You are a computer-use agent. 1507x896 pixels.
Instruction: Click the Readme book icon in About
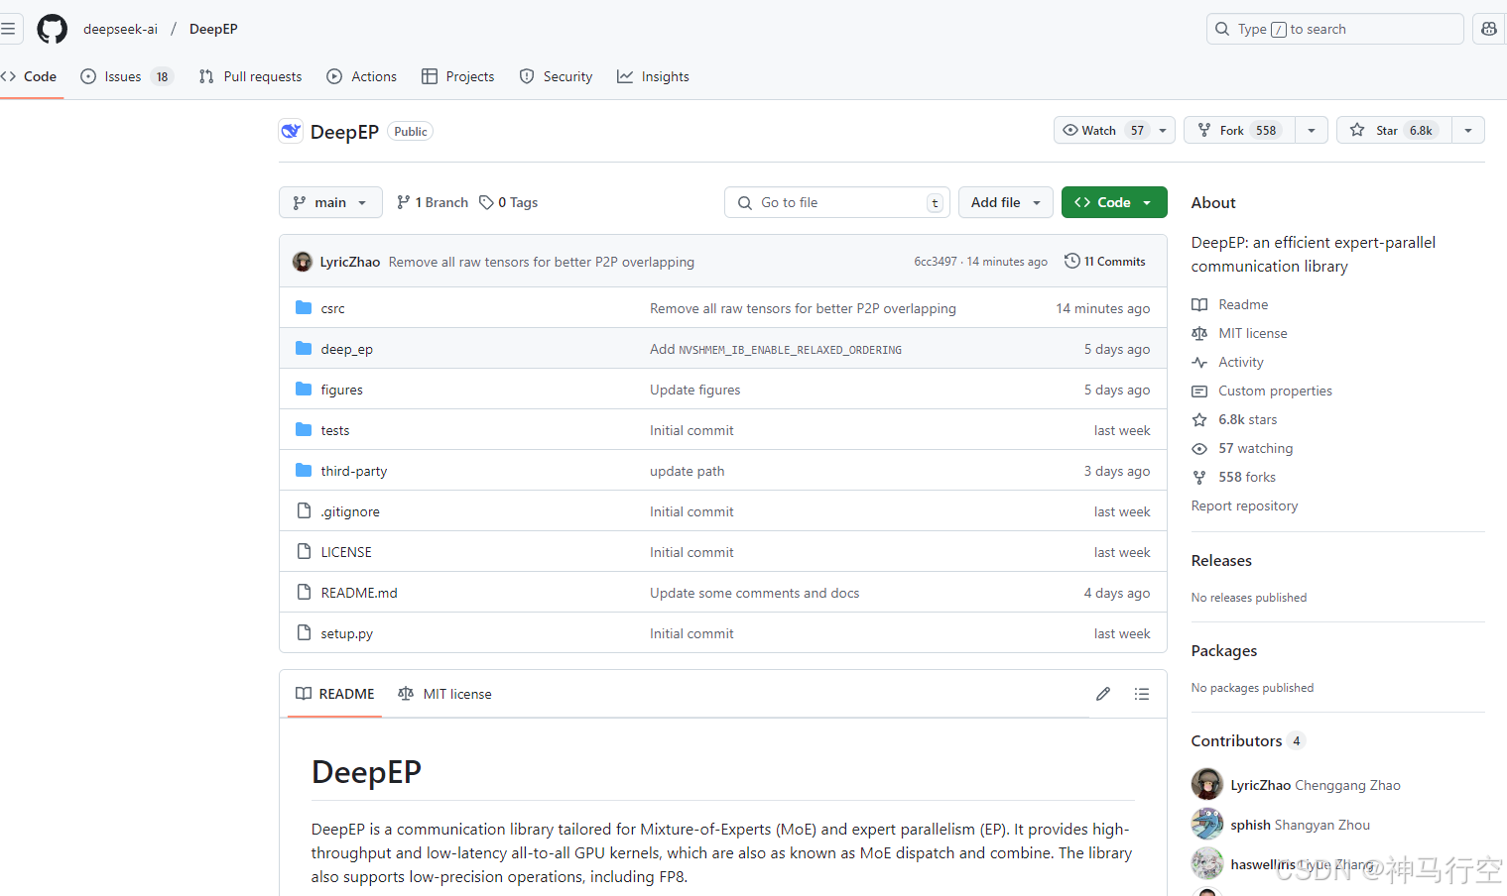tap(1199, 304)
